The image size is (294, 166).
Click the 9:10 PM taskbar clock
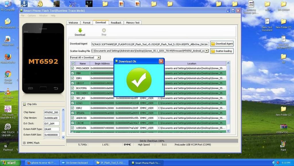pyautogui.click(x=286, y=163)
